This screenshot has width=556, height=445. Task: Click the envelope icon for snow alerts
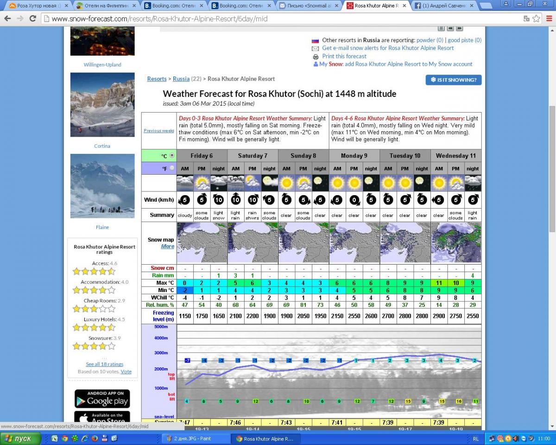(x=316, y=48)
